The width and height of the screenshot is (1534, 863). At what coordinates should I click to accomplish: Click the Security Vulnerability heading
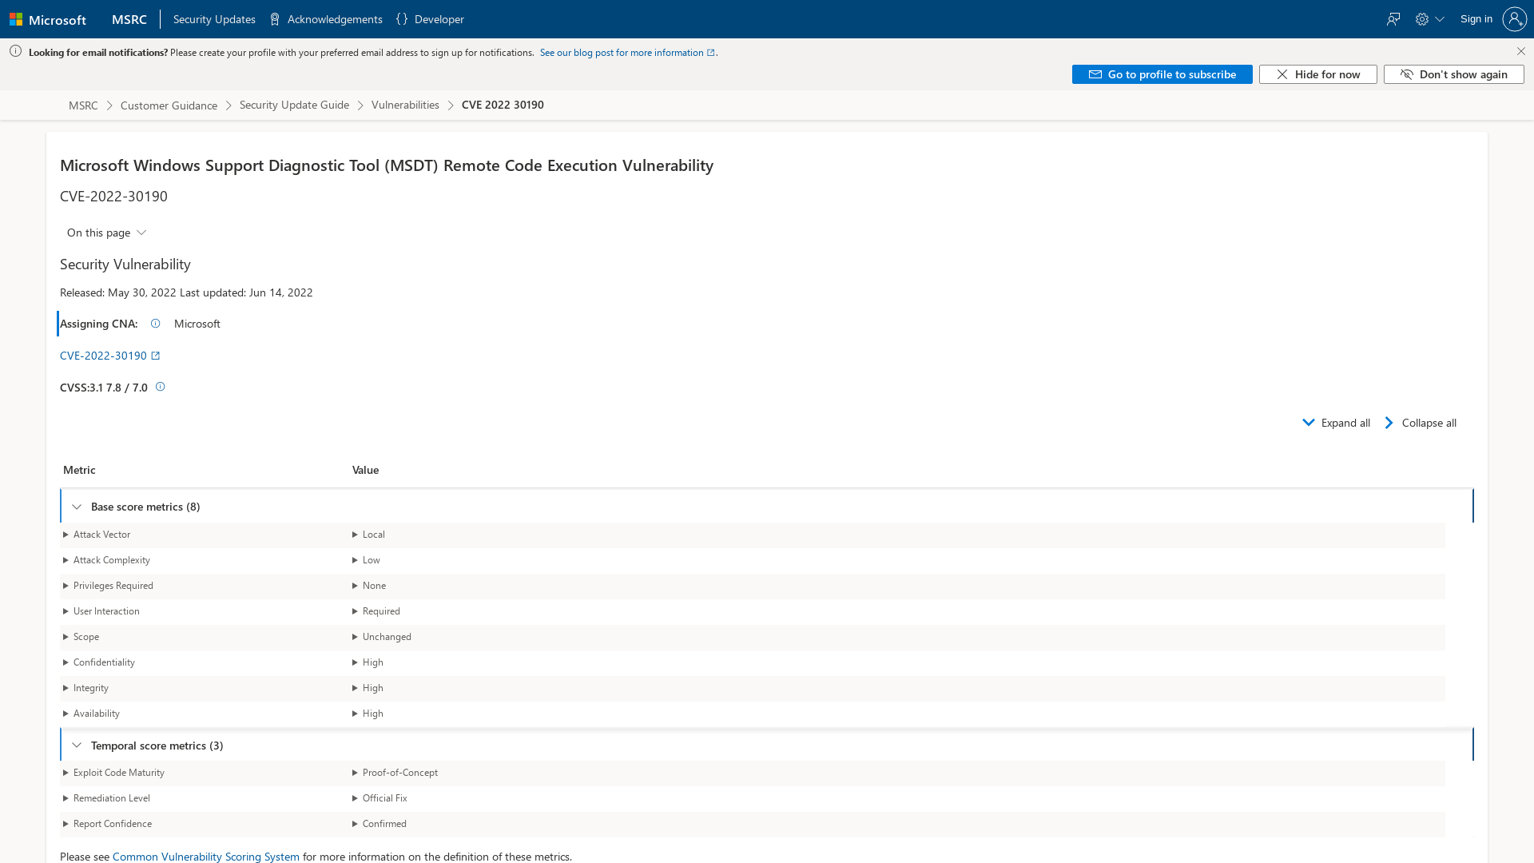click(x=125, y=264)
